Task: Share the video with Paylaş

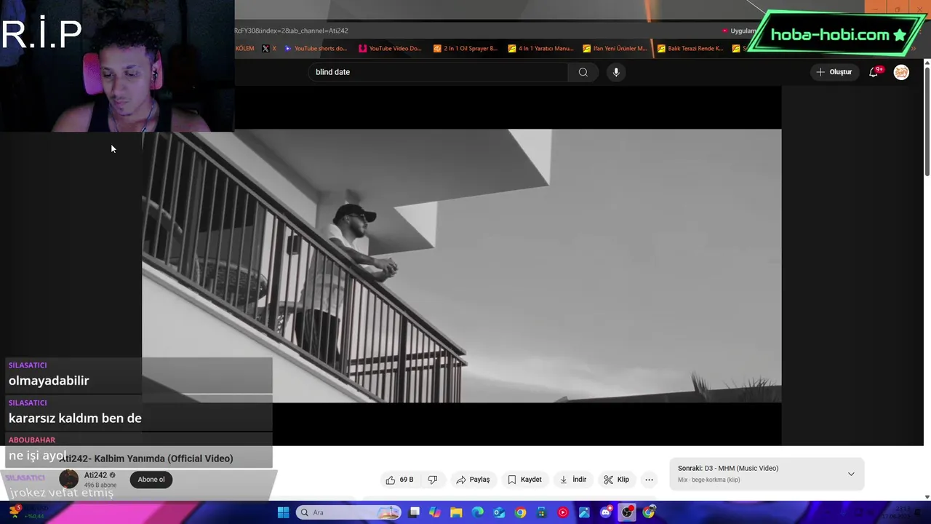Action: coord(473,480)
